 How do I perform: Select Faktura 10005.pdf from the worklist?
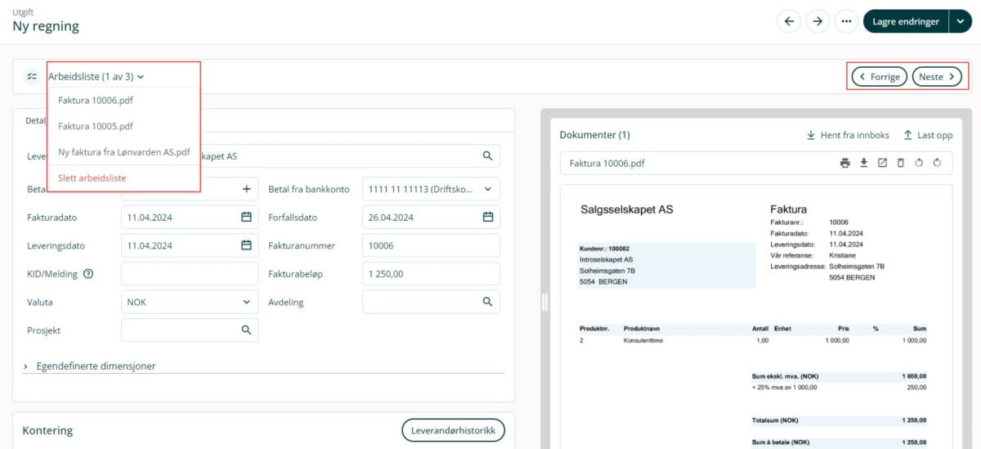point(96,126)
